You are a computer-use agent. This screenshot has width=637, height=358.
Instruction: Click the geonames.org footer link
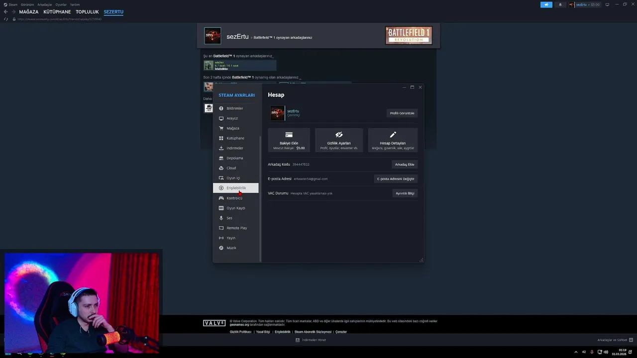tap(239, 325)
